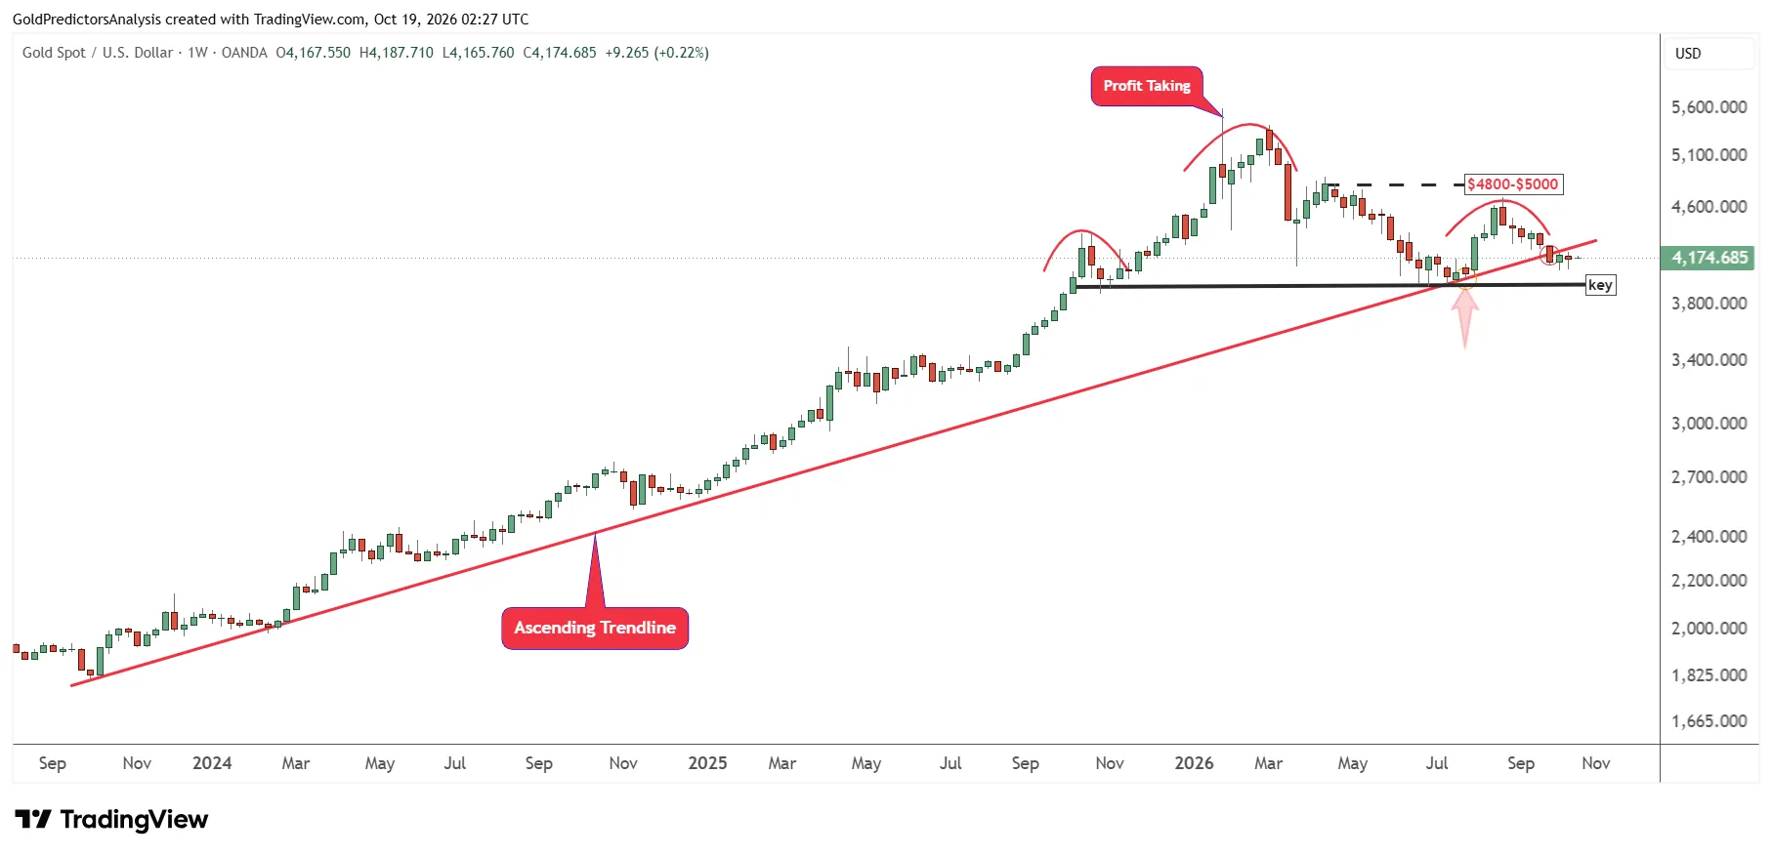Image resolution: width=1772 pixels, height=856 pixels.
Task: Click the 2026 time axis label
Action: [1194, 763]
